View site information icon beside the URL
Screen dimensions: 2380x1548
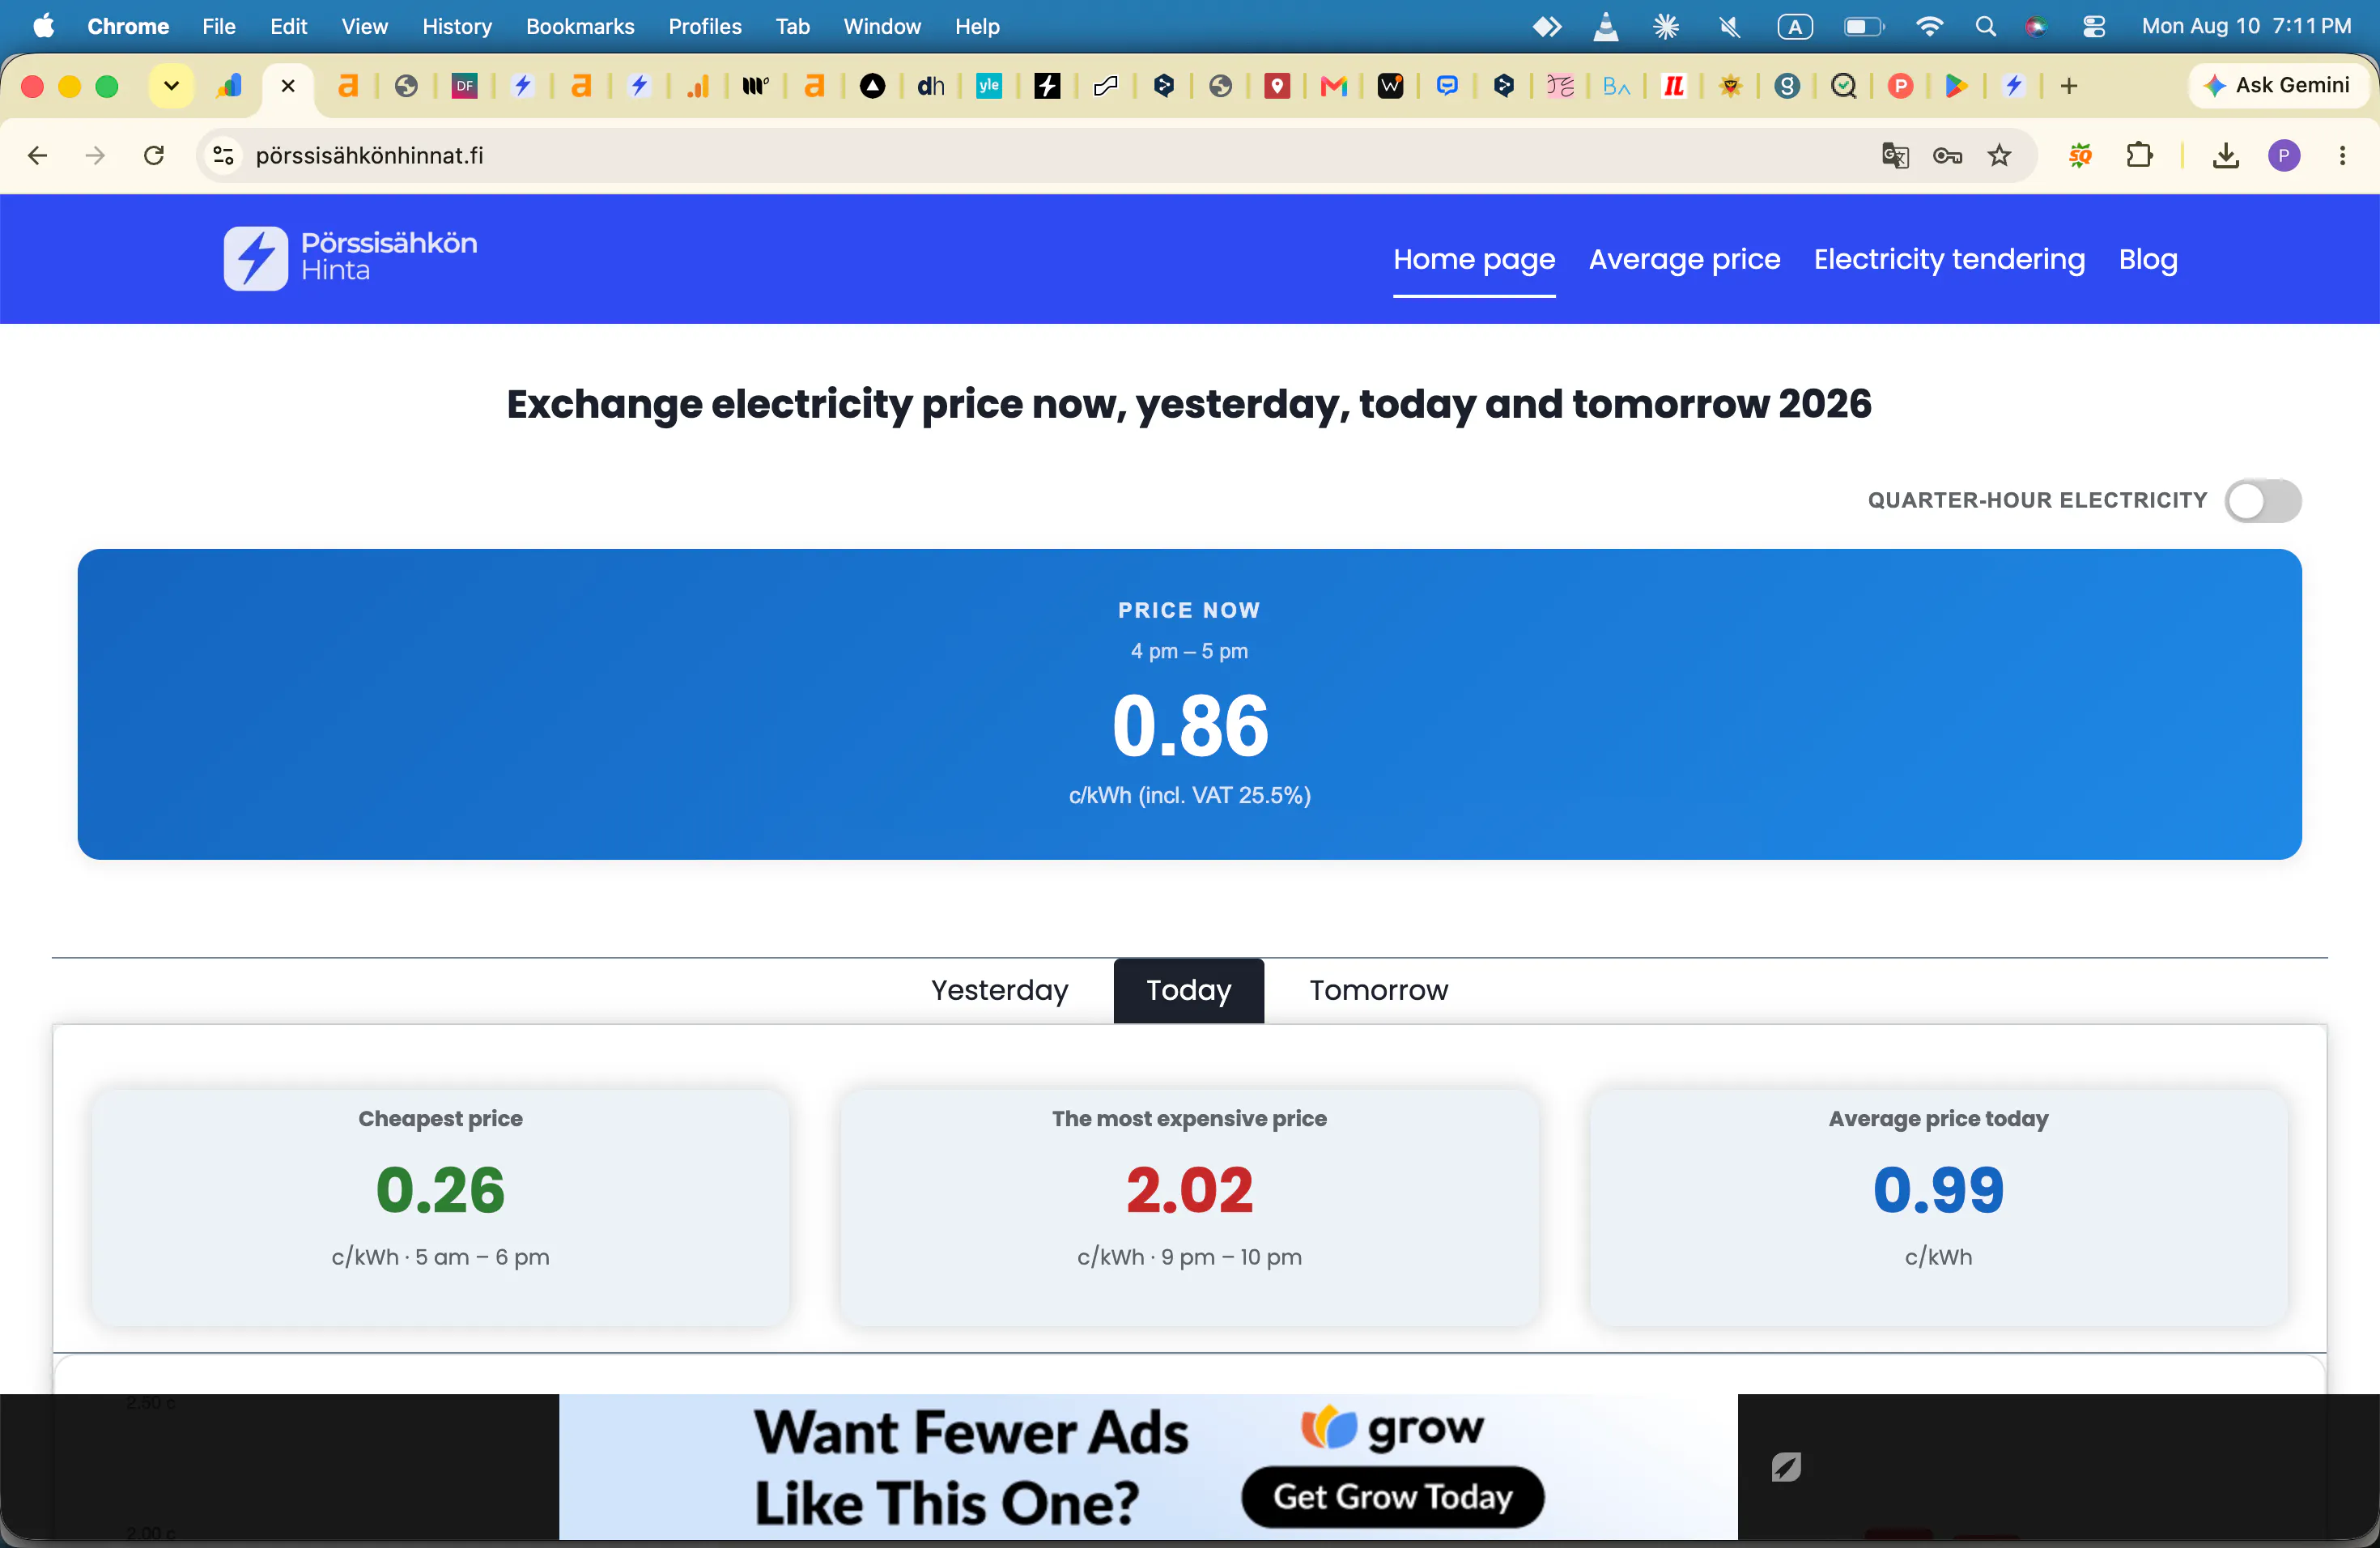click(x=224, y=156)
